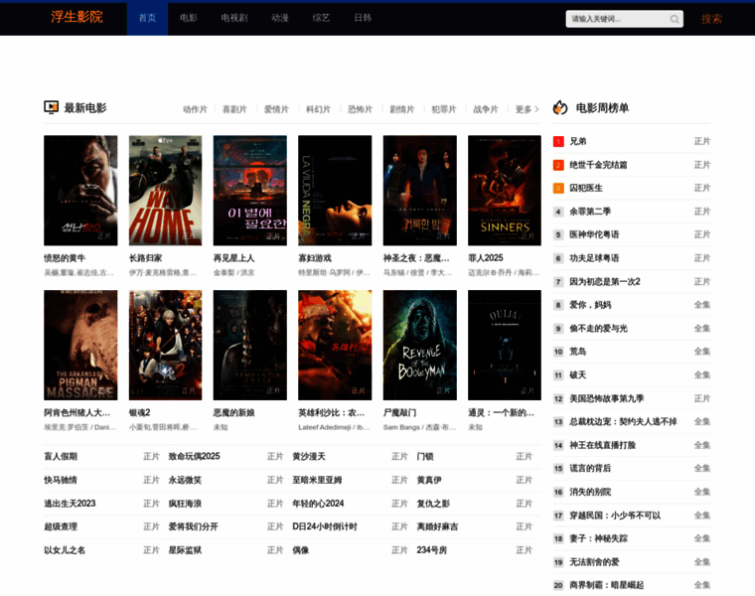The height and width of the screenshot is (596, 755).
Task: Open the Arkansas Pigman Massacre poster
Action: (80, 345)
